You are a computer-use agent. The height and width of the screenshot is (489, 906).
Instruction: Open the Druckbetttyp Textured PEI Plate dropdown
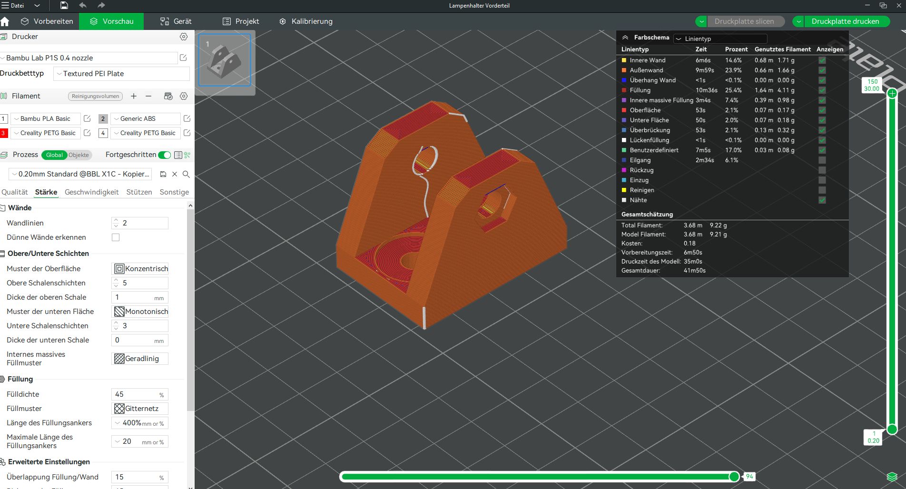pos(122,74)
